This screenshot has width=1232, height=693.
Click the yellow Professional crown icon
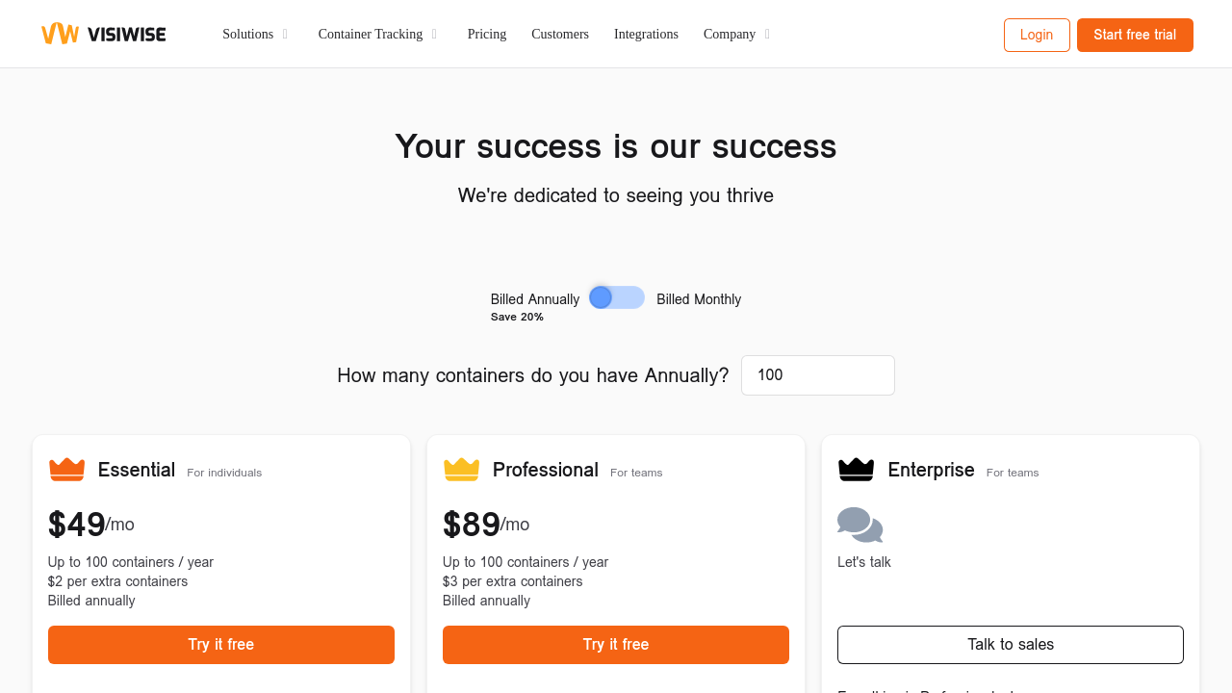click(x=461, y=470)
